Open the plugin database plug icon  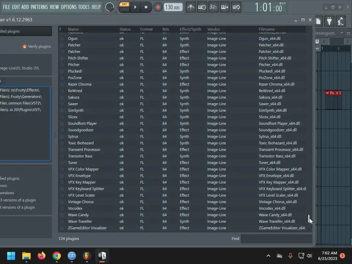click(329, 21)
